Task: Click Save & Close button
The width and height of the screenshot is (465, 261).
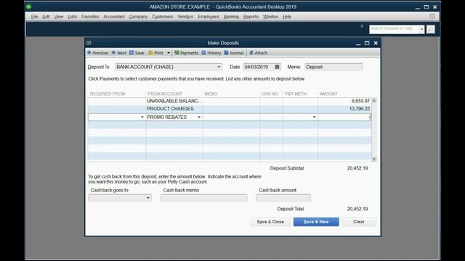Action: pos(270,222)
